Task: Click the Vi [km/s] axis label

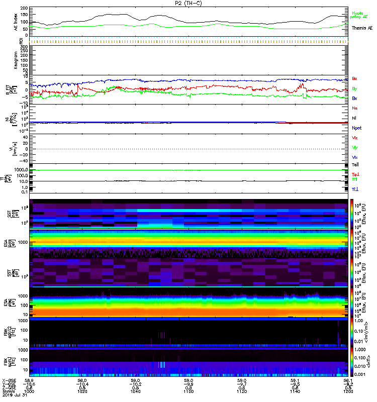Action: click(x=13, y=149)
